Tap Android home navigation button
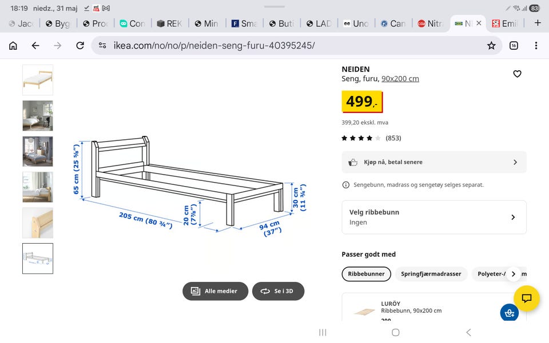This screenshot has height=343, width=549. (396, 333)
